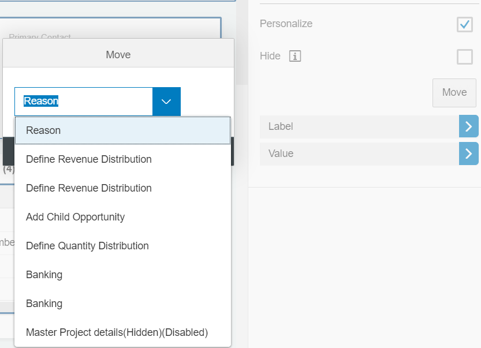Select Banking option just above Master Project details

pos(122,303)
